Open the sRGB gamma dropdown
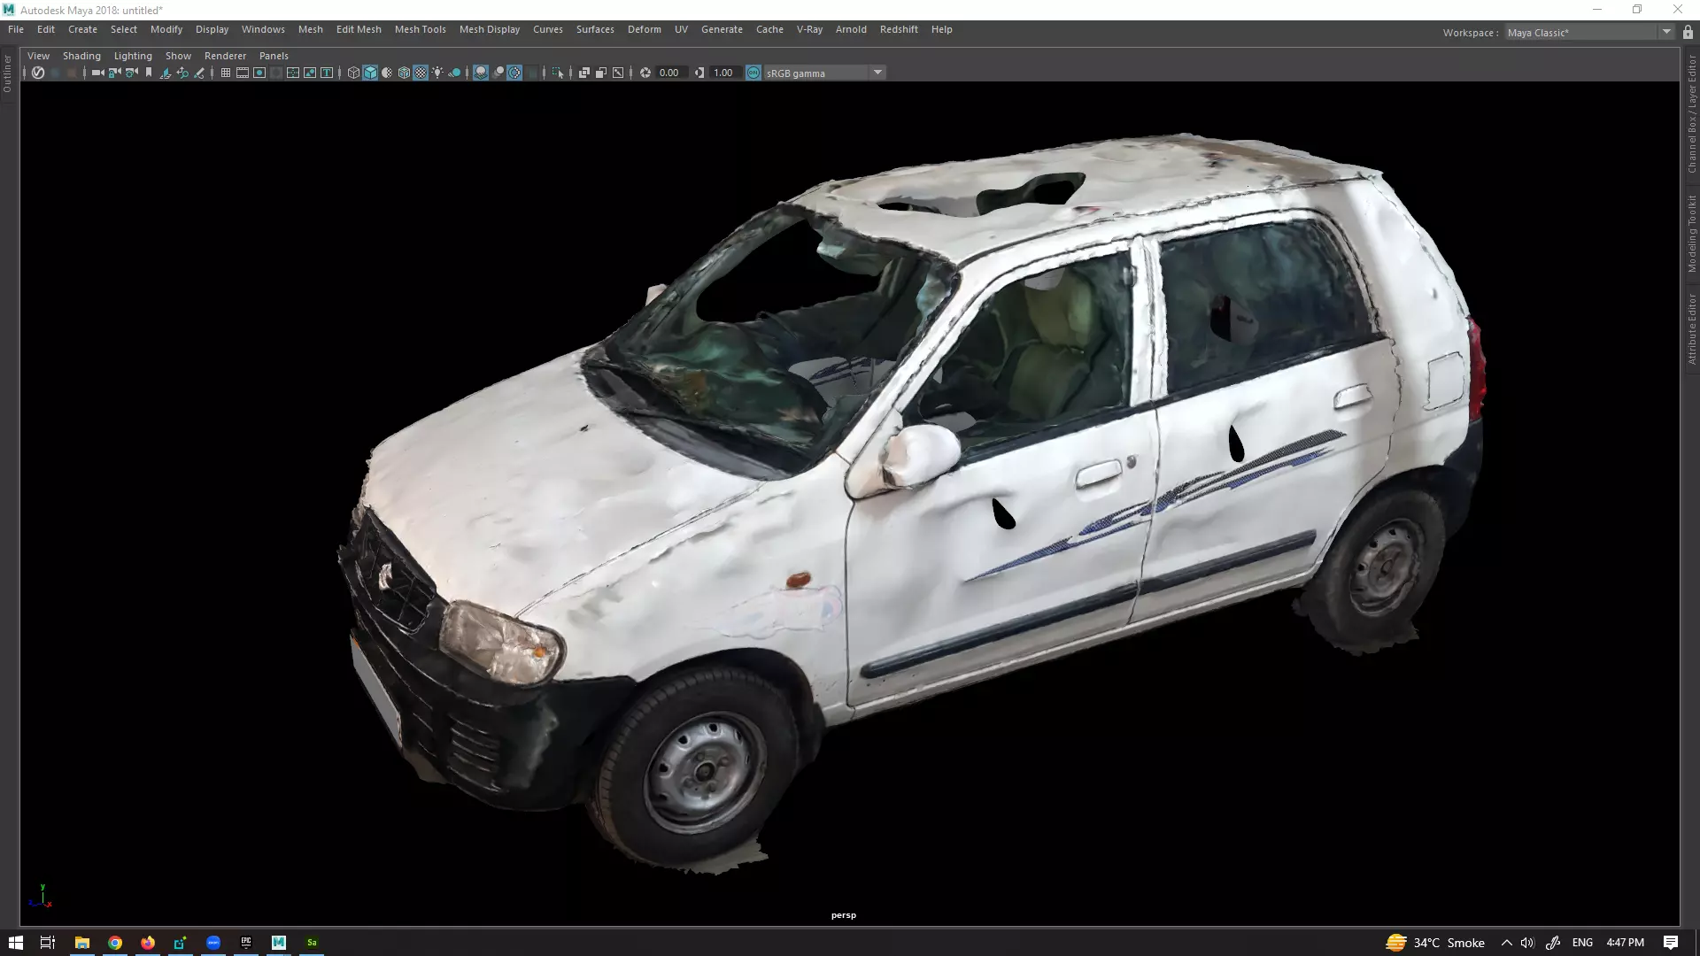 click(x=877, y=73)
